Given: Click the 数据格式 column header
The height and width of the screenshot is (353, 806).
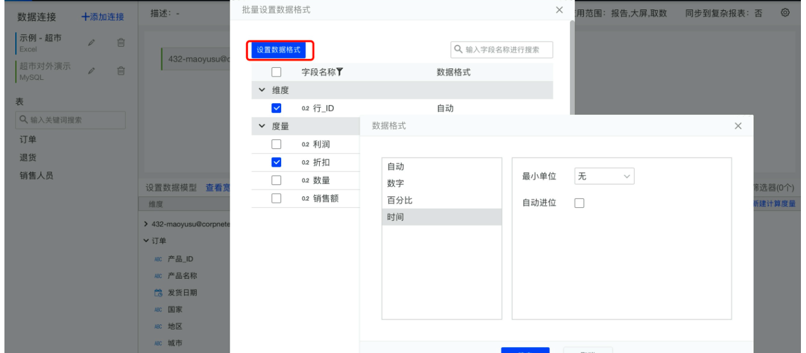Looking at the screenshot, I should (453, 72).
